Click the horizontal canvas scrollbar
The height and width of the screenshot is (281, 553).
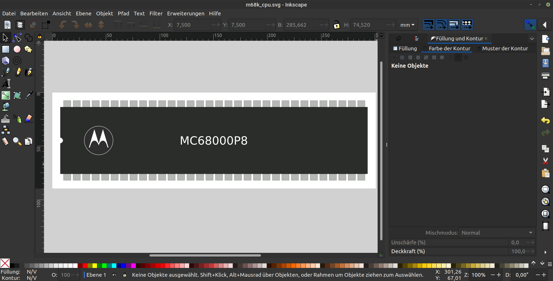pyautogui.click(x=205, y=255)
